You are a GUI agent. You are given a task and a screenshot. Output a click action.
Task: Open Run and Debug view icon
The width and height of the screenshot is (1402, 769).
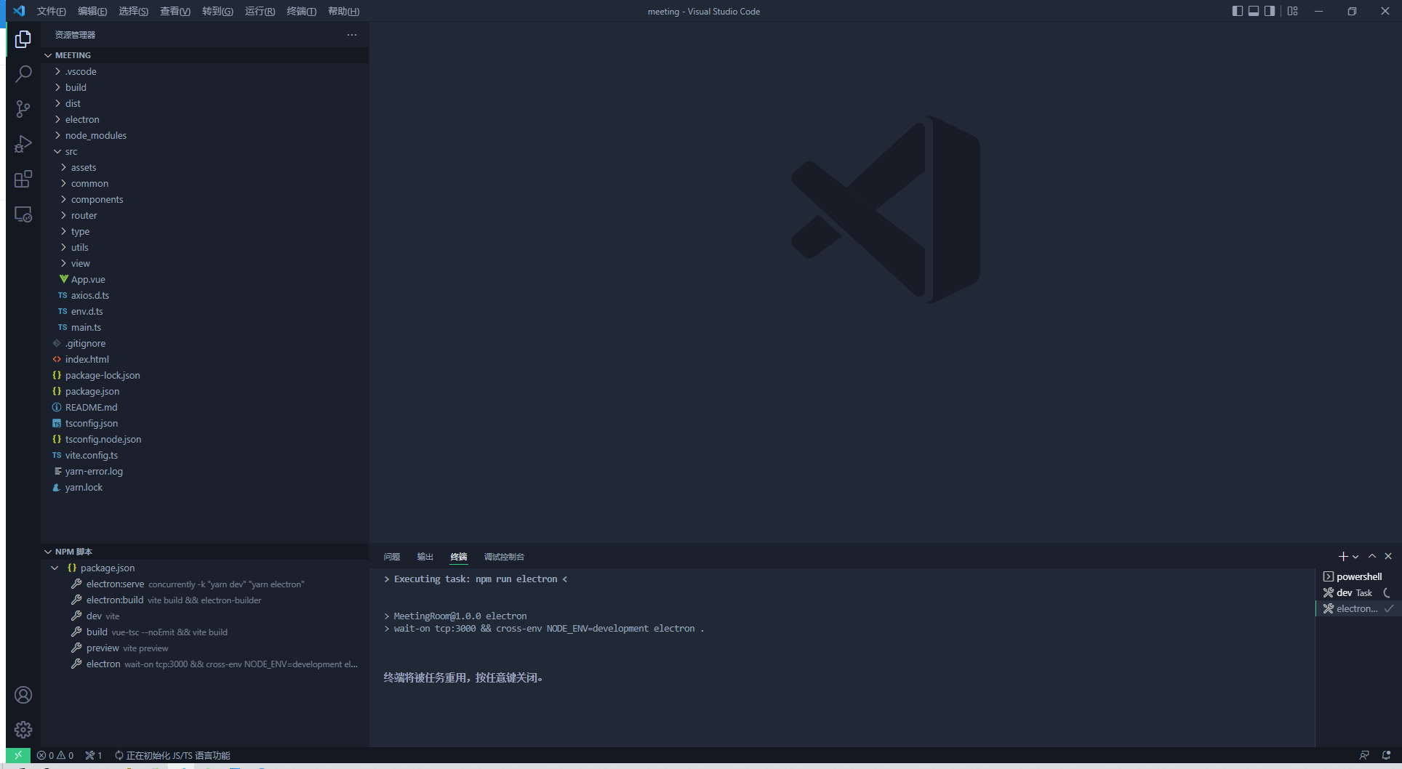tap(23, 144)
